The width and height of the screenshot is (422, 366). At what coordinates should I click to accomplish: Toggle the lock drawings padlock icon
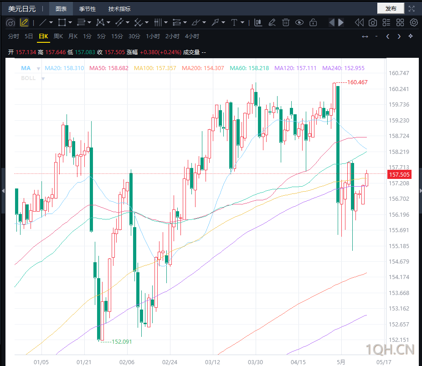[313, 23]
